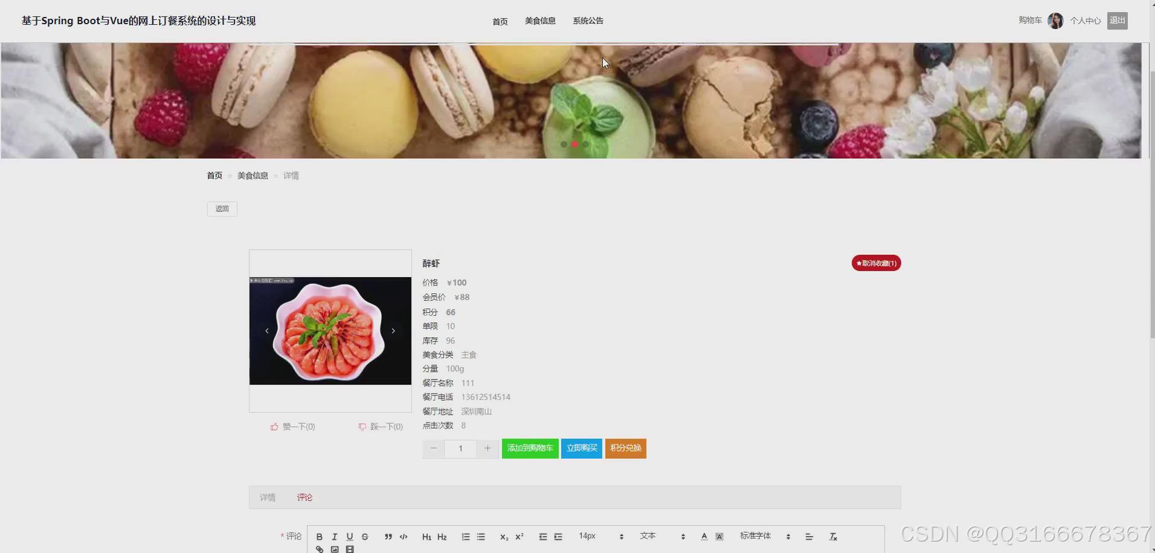1155x553 pixels.
Task: Open the 系统公告 menu item
Action: pyautogui.click(x=588, y=21)
